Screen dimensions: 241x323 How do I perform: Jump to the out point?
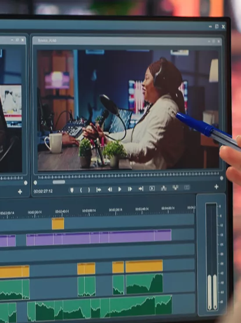pyautogui.click(x=141, y=189)
